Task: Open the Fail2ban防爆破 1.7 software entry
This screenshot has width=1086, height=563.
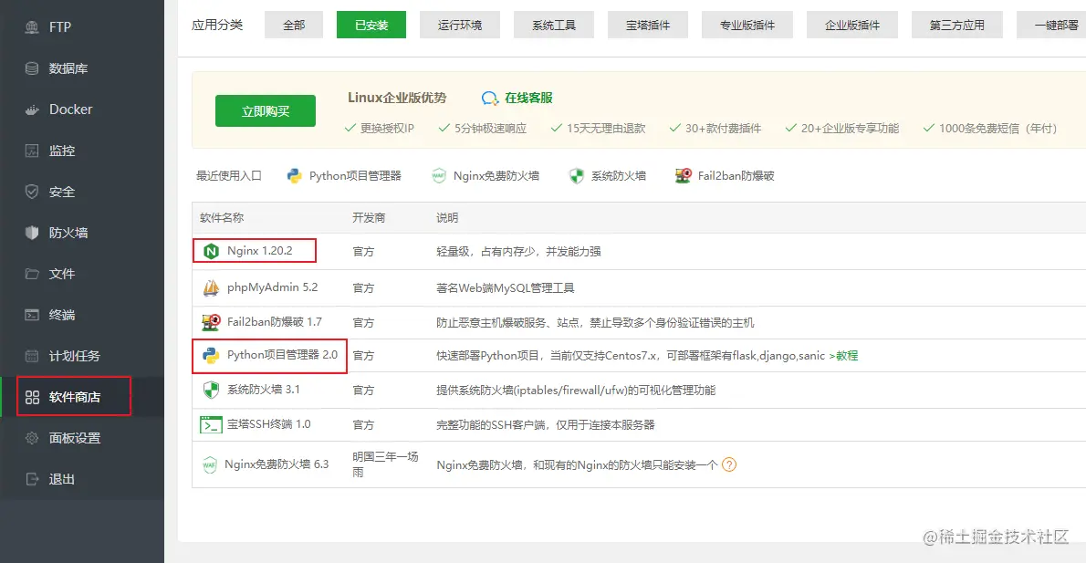Action: pos(275,322)
